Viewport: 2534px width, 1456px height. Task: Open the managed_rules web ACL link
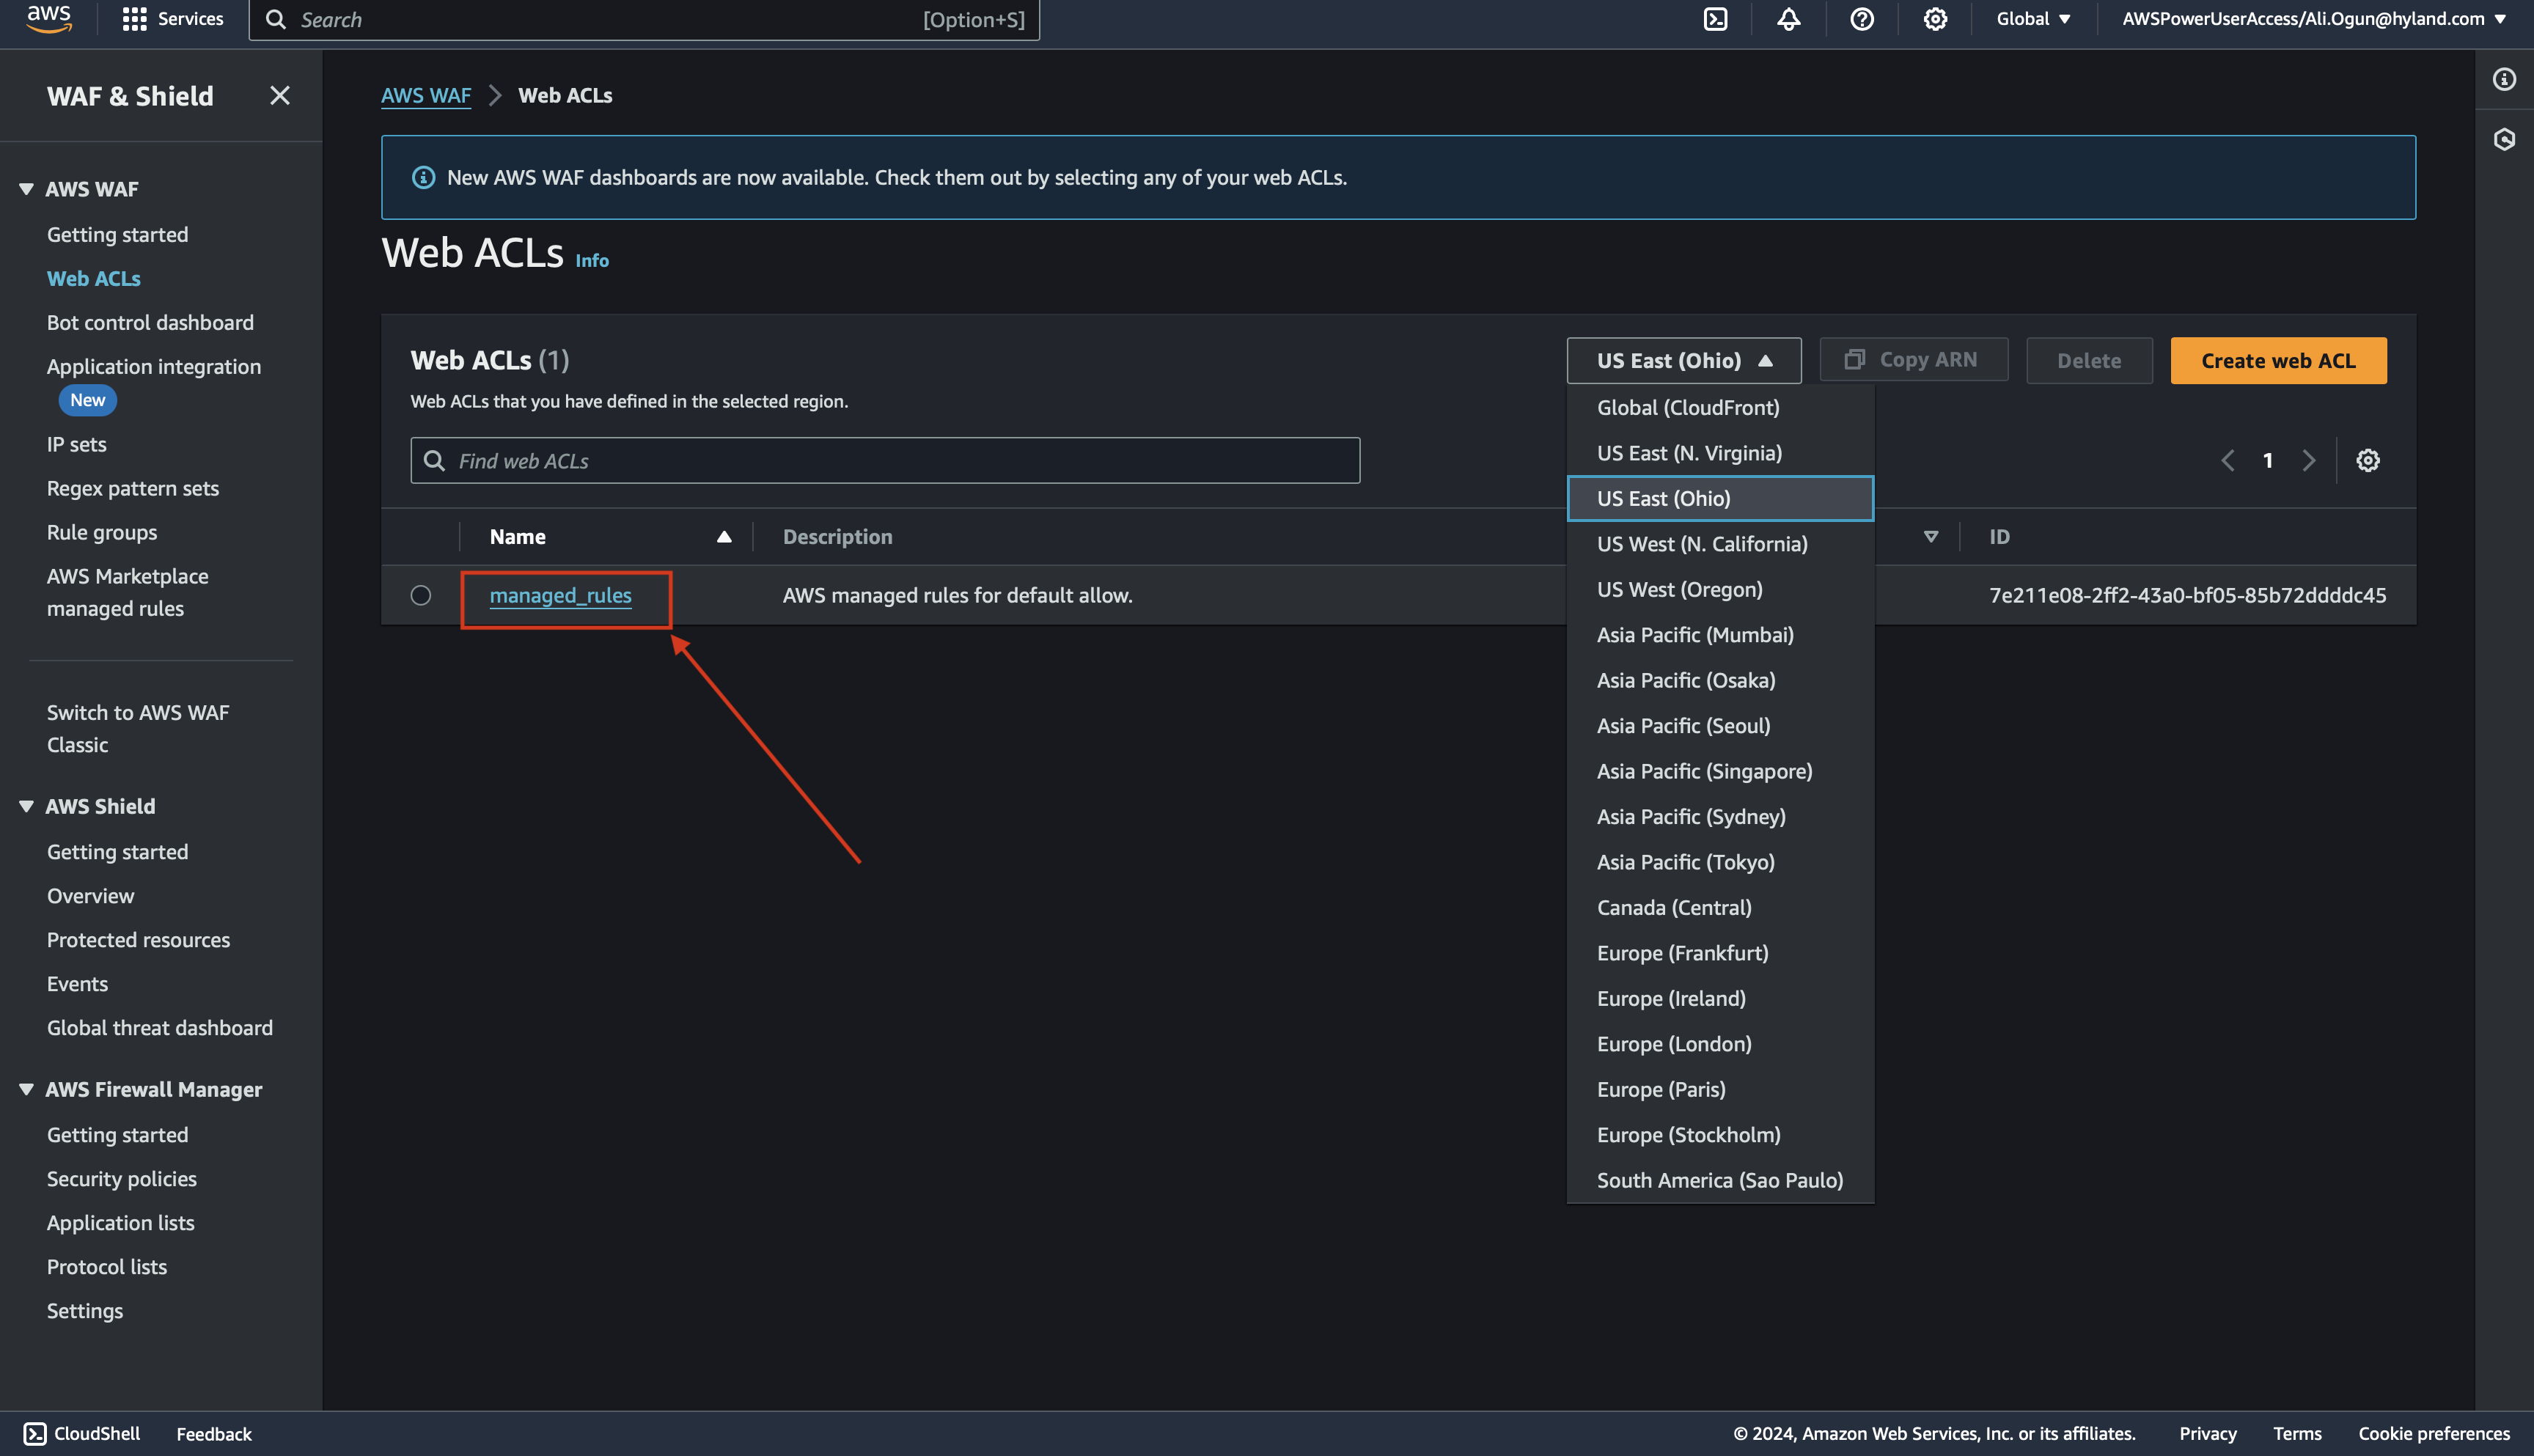point(560,595)
